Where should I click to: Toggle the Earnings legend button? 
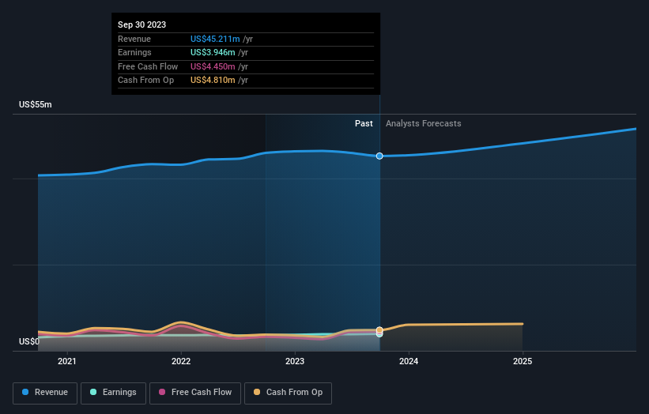(x=113, y=393)
